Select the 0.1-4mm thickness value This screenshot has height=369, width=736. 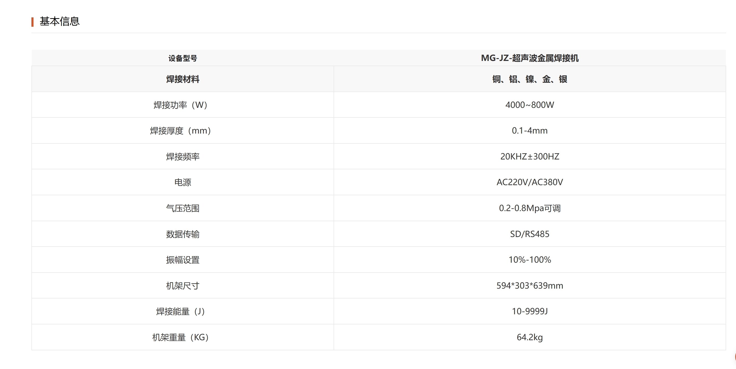(x=529, y=131)
